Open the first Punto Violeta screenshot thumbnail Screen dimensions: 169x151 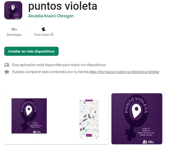coord(29,116)
